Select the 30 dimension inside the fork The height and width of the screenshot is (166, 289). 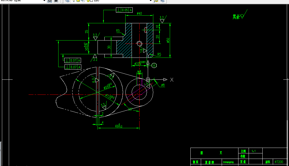(x=109, y=47)
